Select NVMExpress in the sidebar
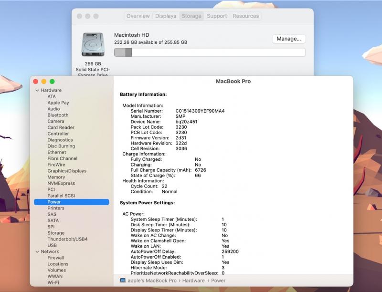Screen dimensions: 382x292 61,183
